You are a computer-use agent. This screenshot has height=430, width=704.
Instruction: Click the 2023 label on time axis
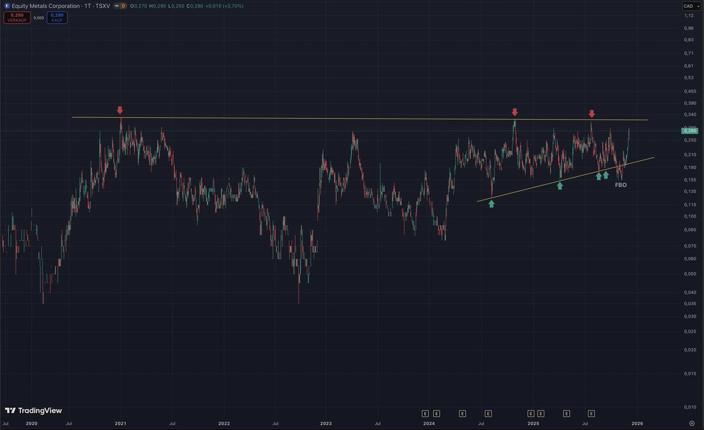[326, 423]
